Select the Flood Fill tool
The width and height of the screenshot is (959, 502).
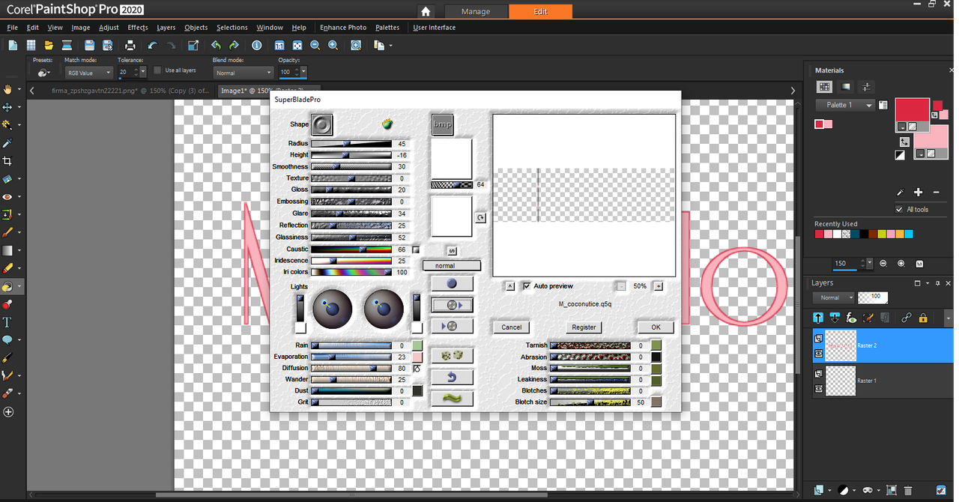pos(7,286)
